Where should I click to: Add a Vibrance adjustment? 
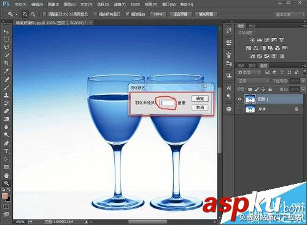coord(282,40)
